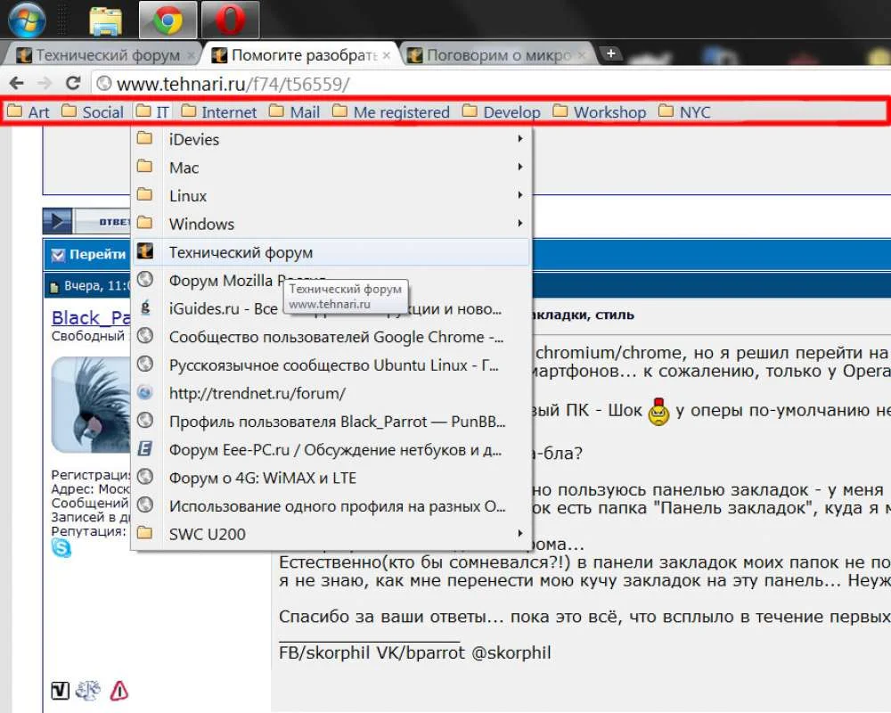Collapse the IT bookmarks folder
This screenshot has width=891, height=713.
(x=152, y=112)
